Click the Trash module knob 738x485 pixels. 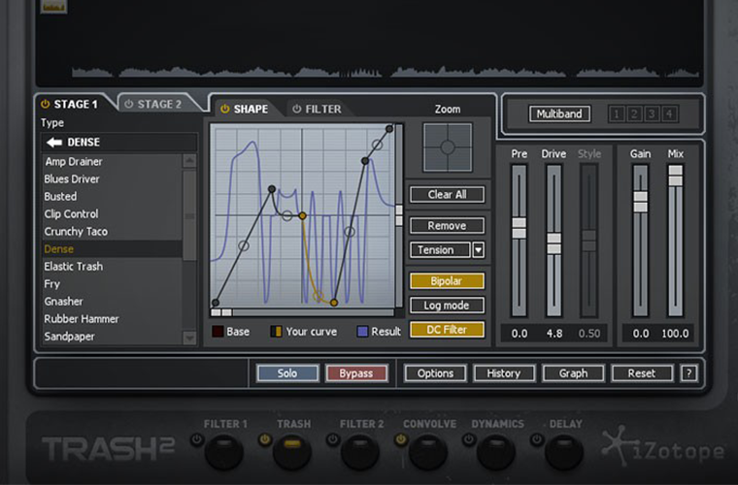[x=292, y=452]
